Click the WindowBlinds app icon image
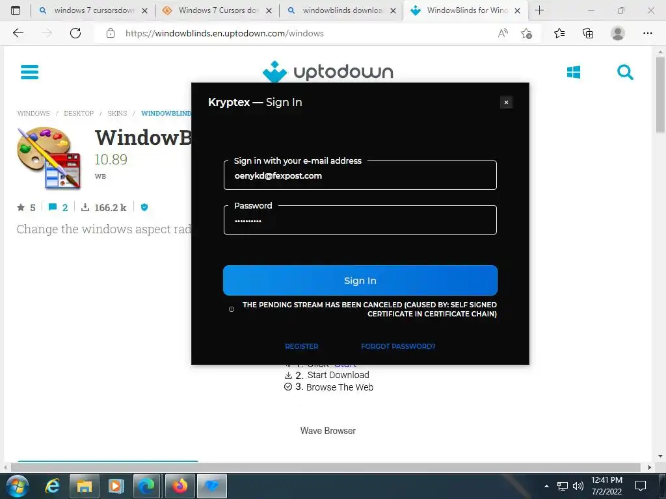The width and height of the screenshot is (666, 499). coord(49,158)
